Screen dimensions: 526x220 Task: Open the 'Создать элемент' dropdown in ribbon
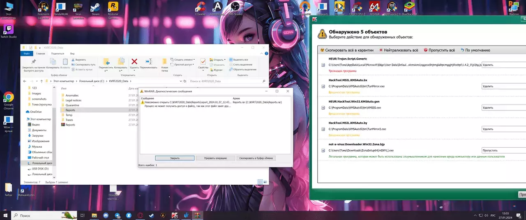(182, 60)
